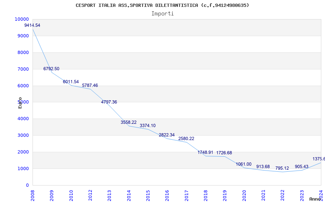This screenshot has height=203, width=325.
Task: Click the 8000 y-axis tick
Action: 23,52
